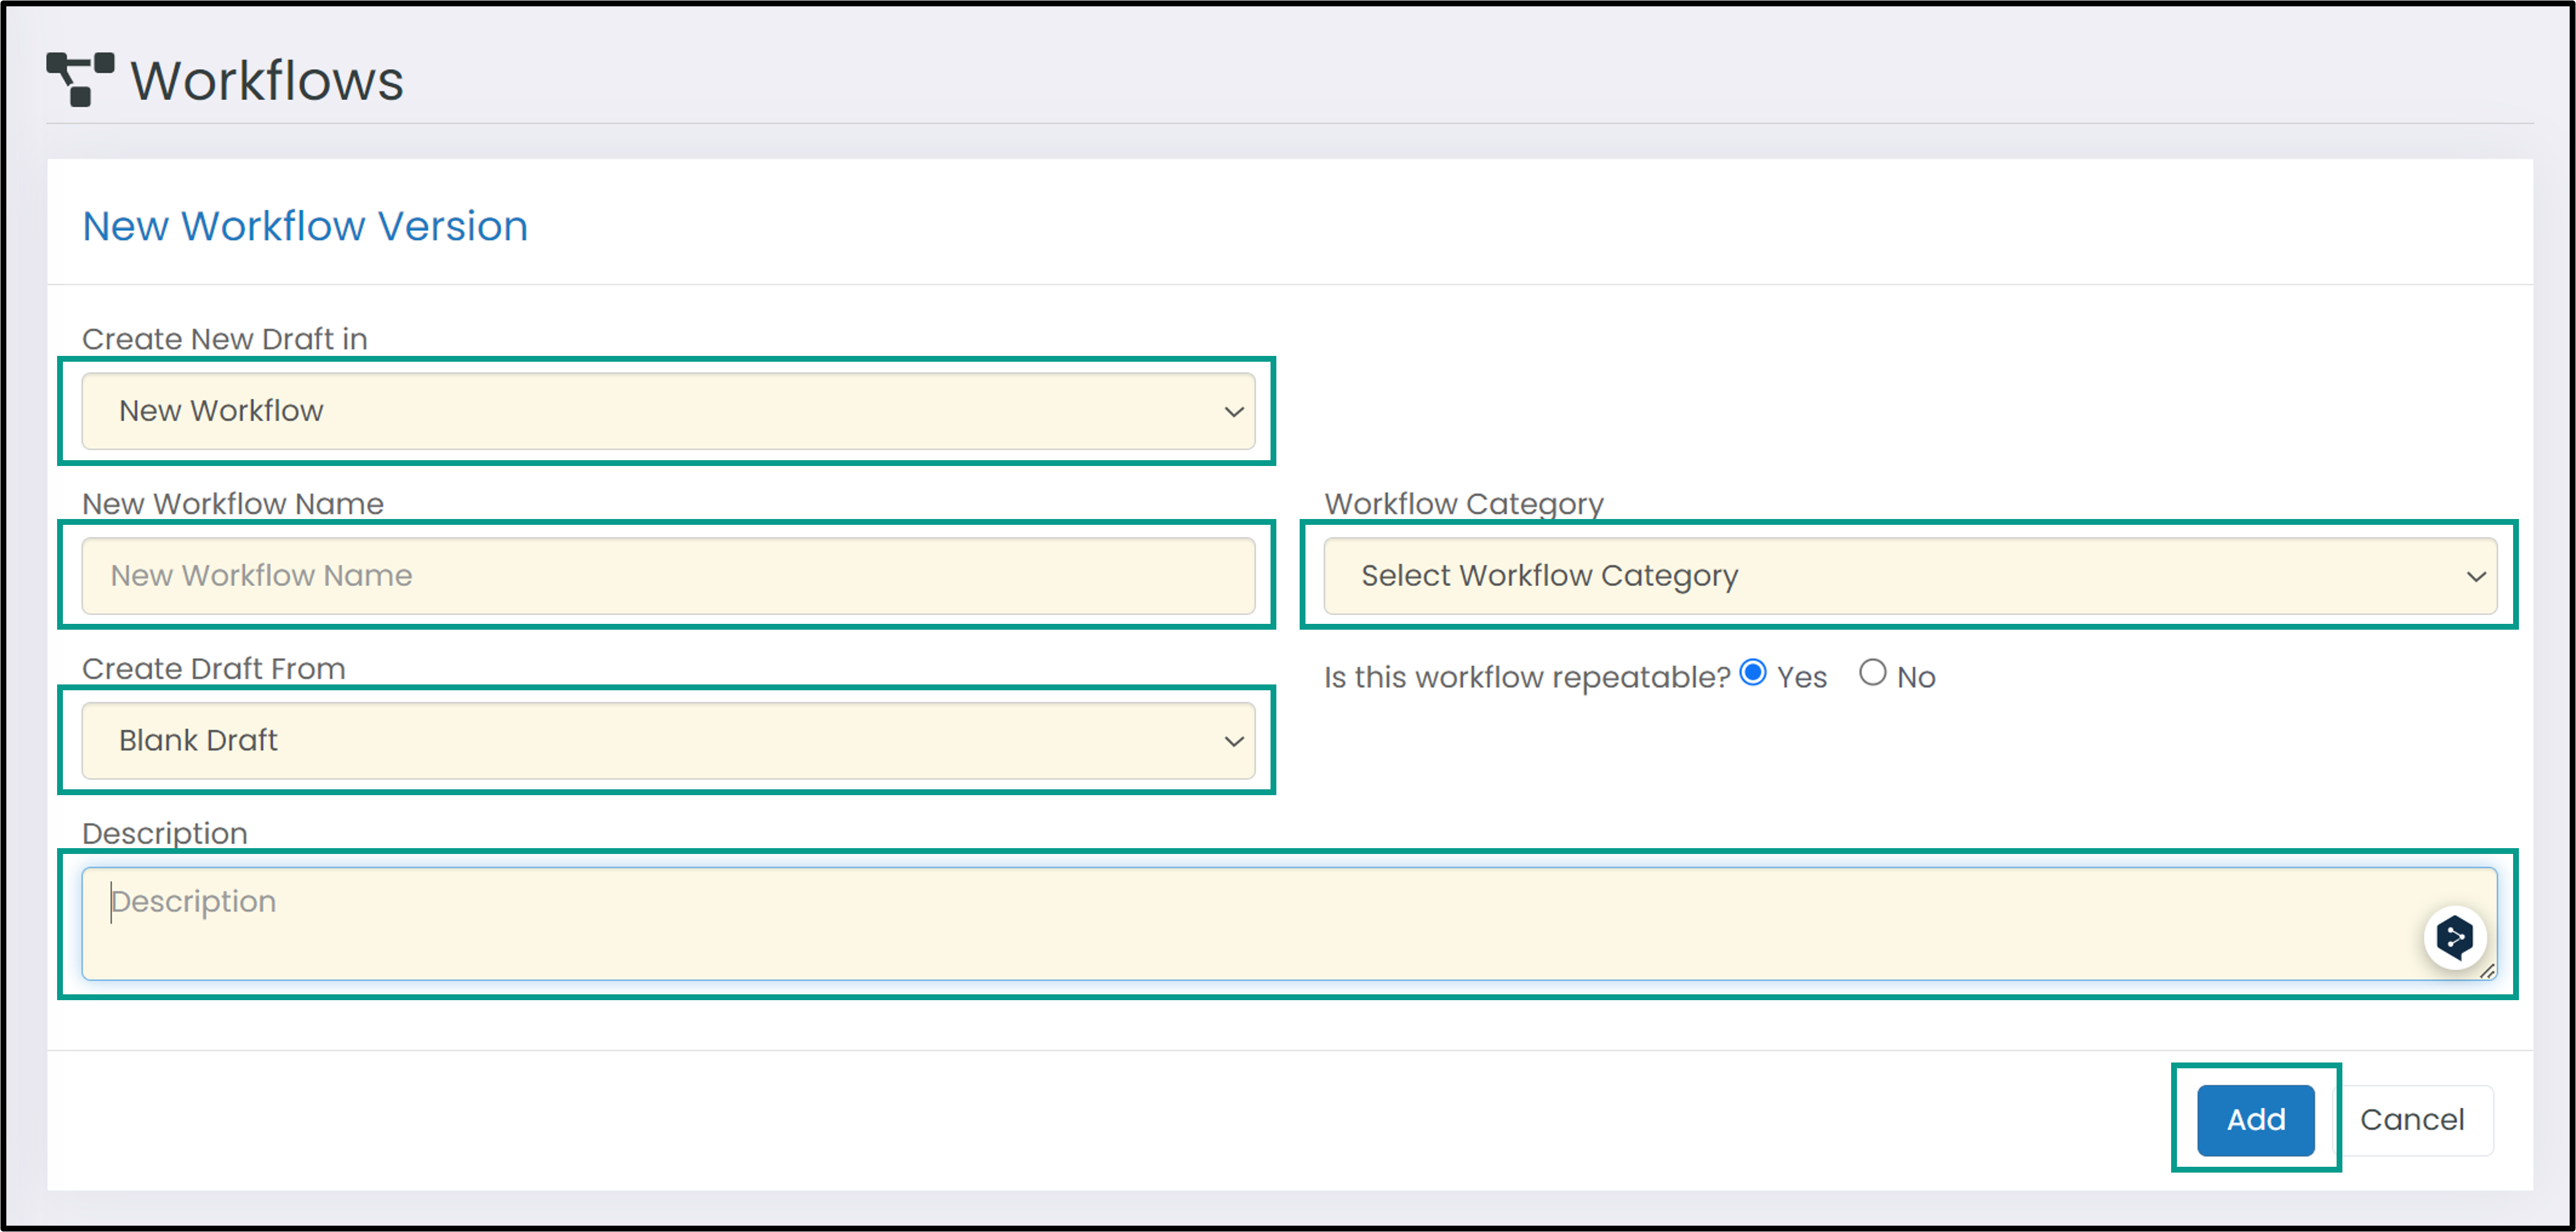
Task: Expand the Create Draft From dropdown
Action: coord(668,741)
